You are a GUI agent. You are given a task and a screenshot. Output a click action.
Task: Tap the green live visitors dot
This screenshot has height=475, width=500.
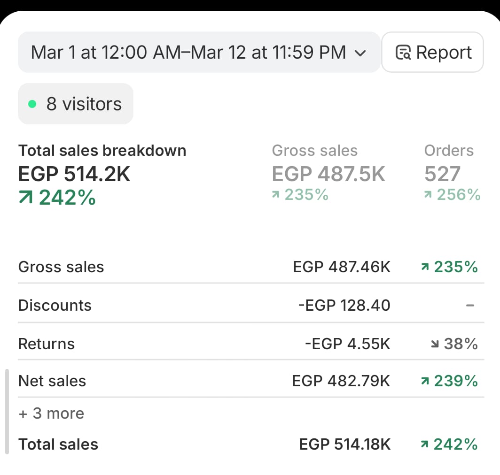click(32, 104)
